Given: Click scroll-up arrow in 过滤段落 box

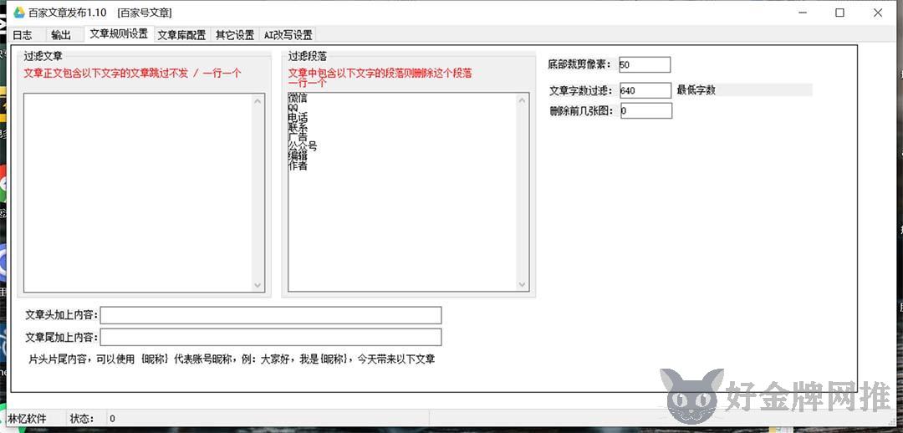Looking at the screenshot, I should click(x=523, y=101).
